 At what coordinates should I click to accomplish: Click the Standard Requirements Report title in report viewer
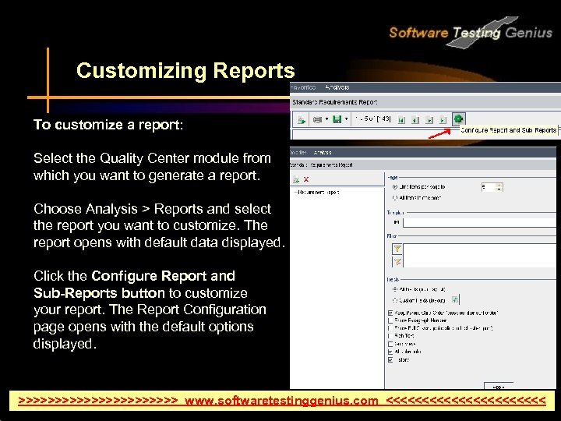coord(334,102)
